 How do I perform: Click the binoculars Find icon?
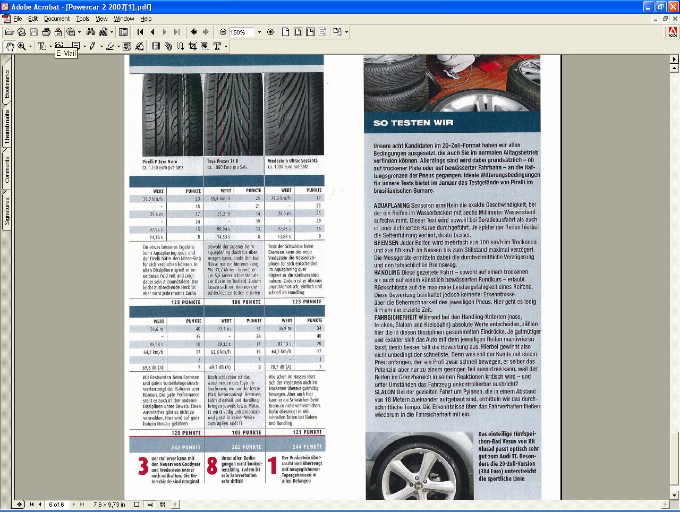[90, 32]
